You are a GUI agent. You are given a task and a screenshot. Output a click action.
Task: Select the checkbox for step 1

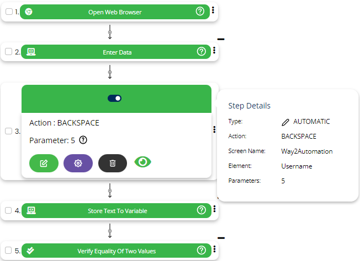coord(8,12)
